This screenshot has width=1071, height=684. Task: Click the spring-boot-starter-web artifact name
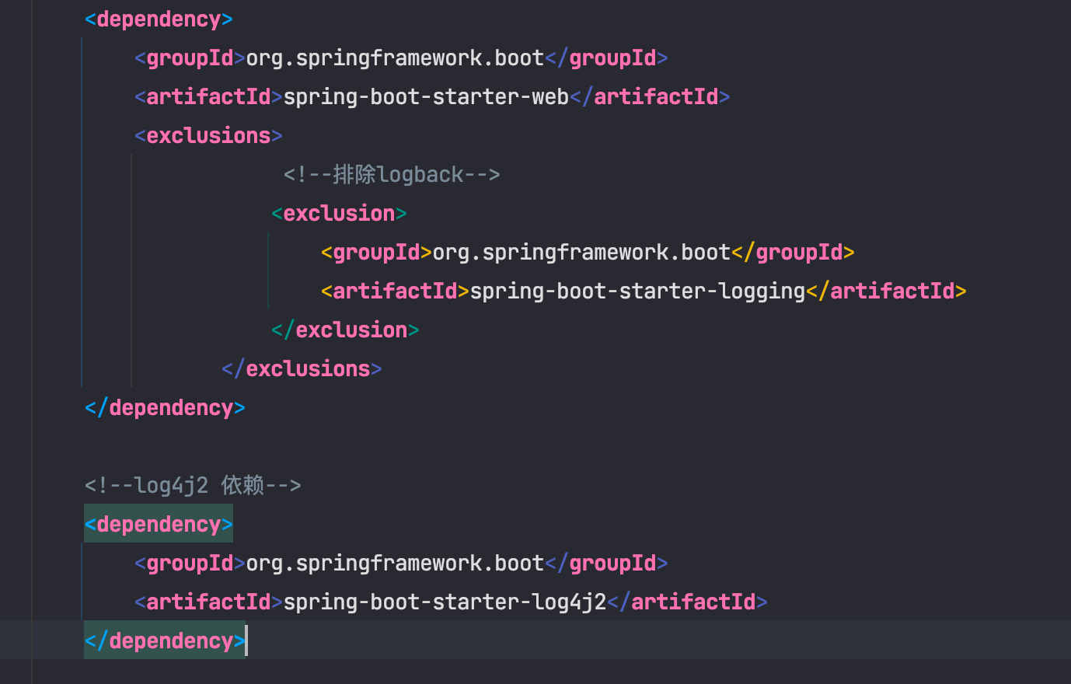(426, 96)
